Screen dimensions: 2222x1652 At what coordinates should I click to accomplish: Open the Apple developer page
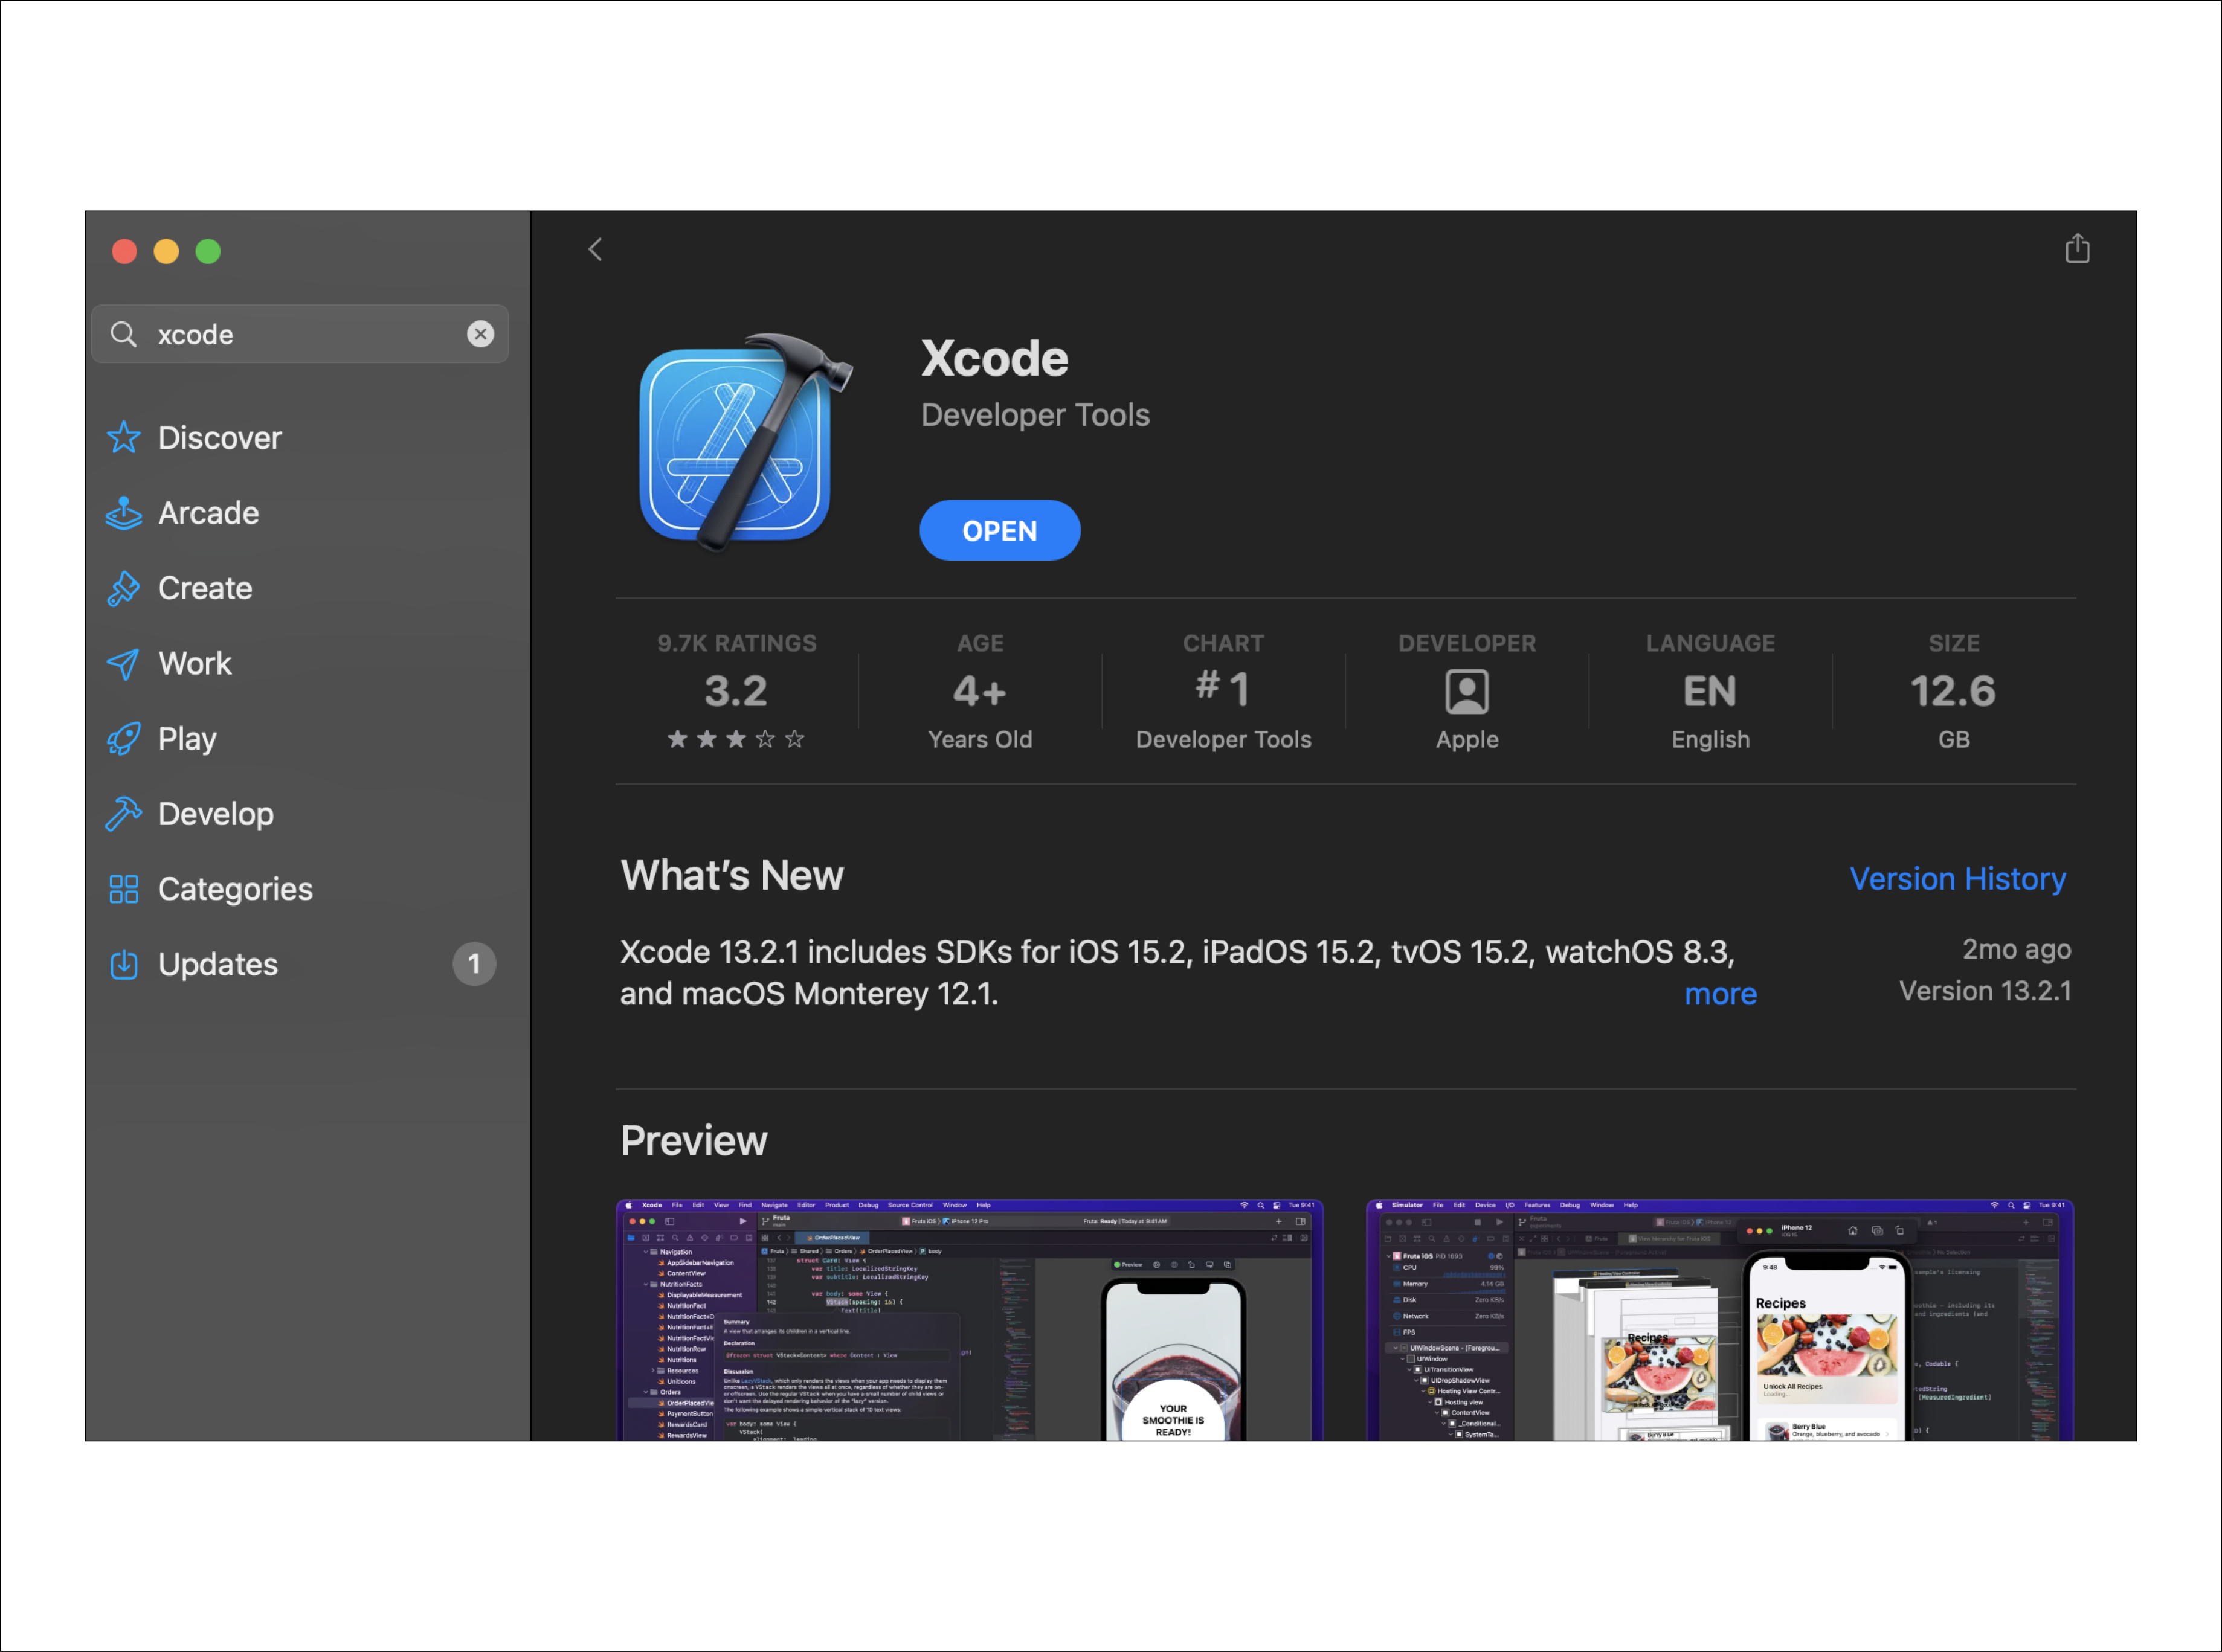click(1466, 700)
